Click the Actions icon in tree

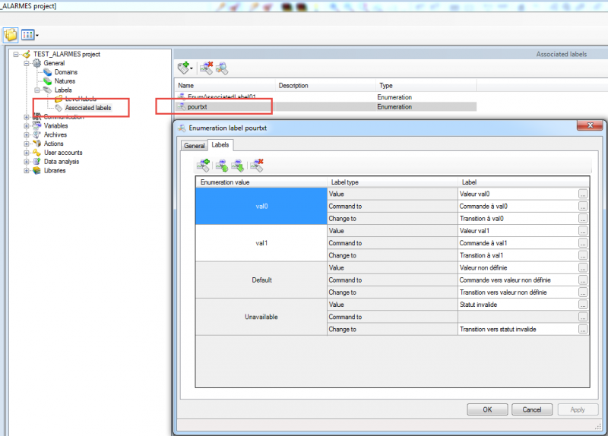point(36,144)
